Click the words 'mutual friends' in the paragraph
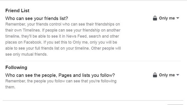187x105 pixels. (x=34, y=54)
